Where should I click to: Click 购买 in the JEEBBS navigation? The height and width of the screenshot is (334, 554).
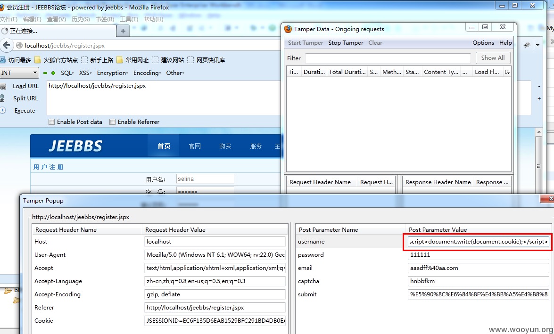tap(225, 146)
